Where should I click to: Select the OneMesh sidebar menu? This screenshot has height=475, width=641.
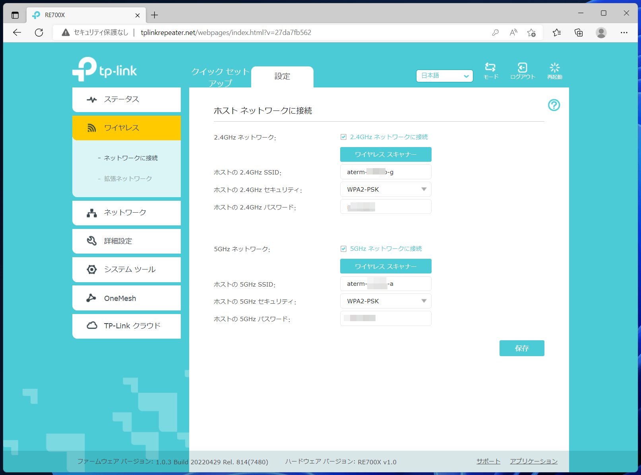pyautogui.click(x=126, y=298)
